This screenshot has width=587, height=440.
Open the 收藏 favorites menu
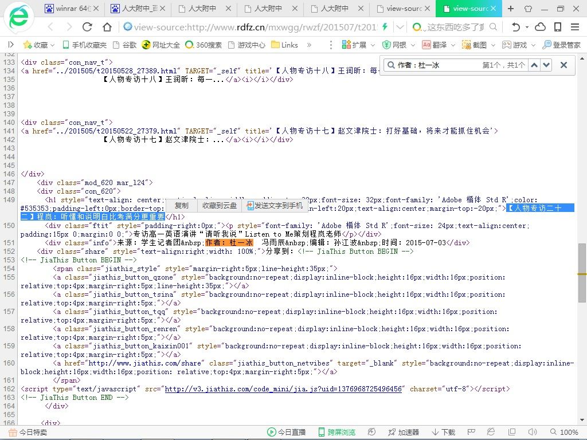[39, 45]
